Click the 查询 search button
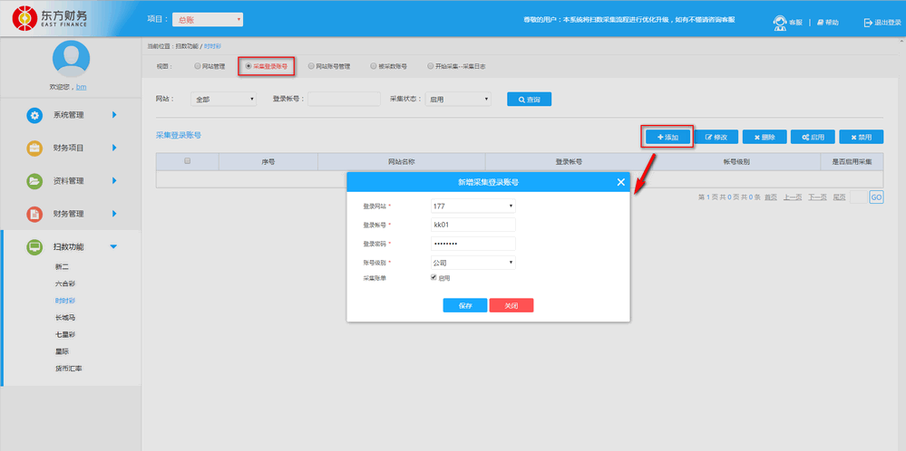 pos(529,100)
